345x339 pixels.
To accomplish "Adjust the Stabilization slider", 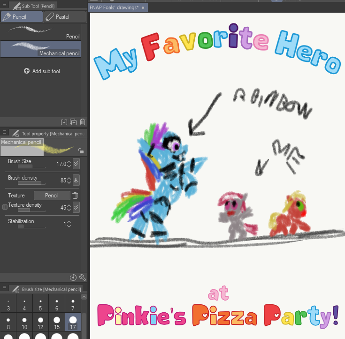I will point(32,226).
